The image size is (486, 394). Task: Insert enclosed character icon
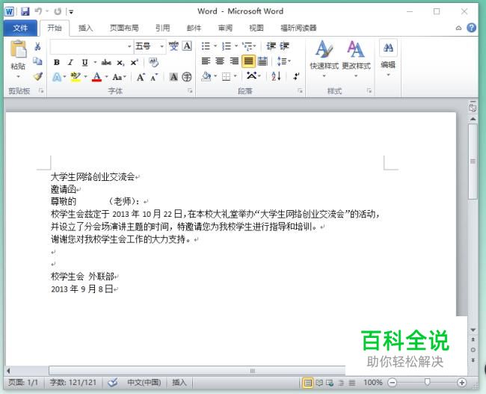pyautogui.click(x=187, y=77)
